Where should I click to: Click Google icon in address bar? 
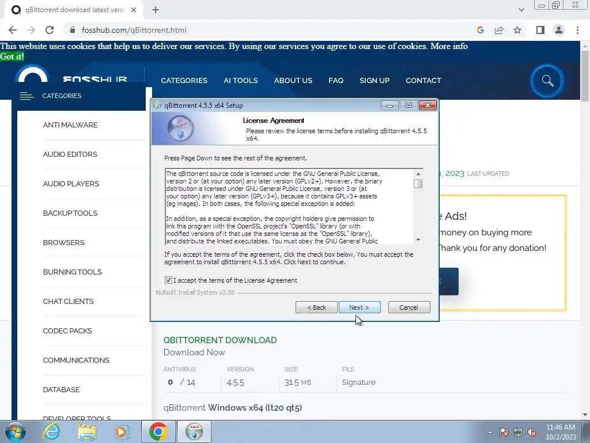coord(480,30)
